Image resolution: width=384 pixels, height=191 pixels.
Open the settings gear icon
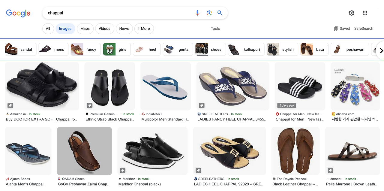[352, 13]
